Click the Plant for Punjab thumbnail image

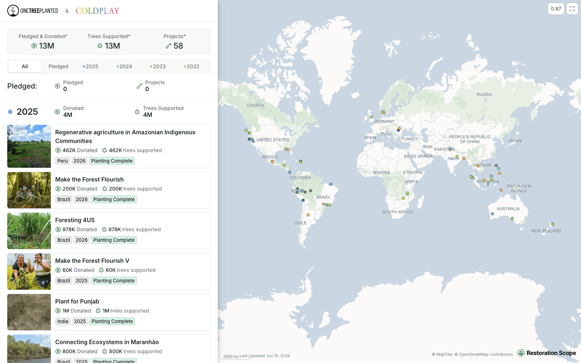click(x=29, y=312)
